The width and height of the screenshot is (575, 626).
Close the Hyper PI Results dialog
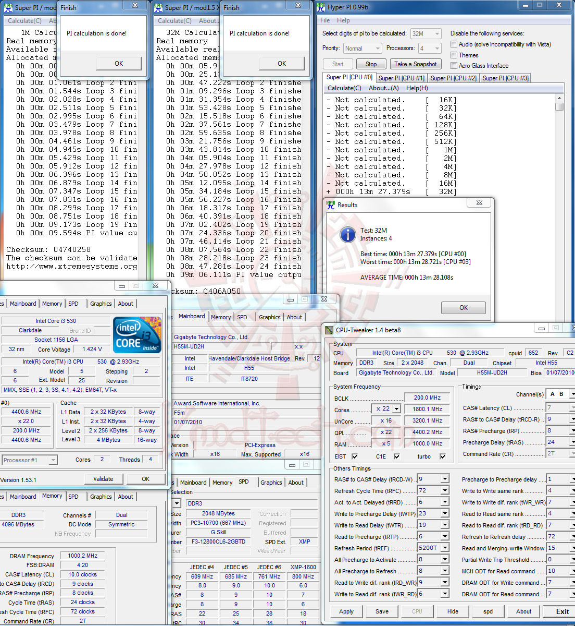479,203
